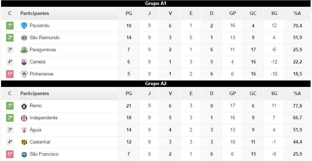This screenshot has width=312, height=161.
Task: Click the Águia team crest icon
Action: [x=24, y=130]
